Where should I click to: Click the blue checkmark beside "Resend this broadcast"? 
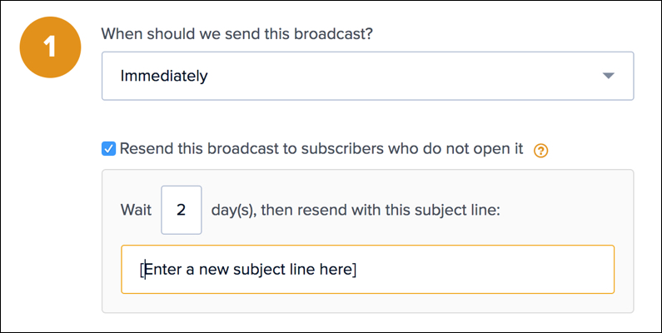pyautogui.click(x=108, y=149)
